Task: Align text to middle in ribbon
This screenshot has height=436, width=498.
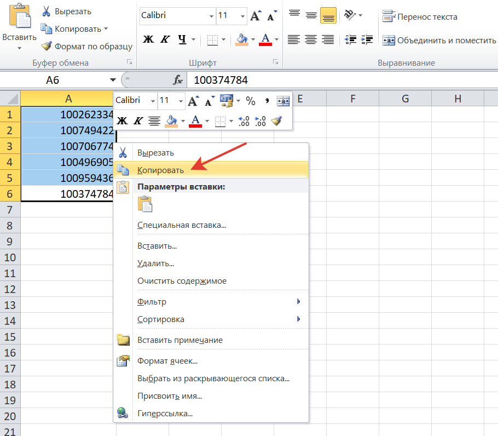Action: pos(311,15)
